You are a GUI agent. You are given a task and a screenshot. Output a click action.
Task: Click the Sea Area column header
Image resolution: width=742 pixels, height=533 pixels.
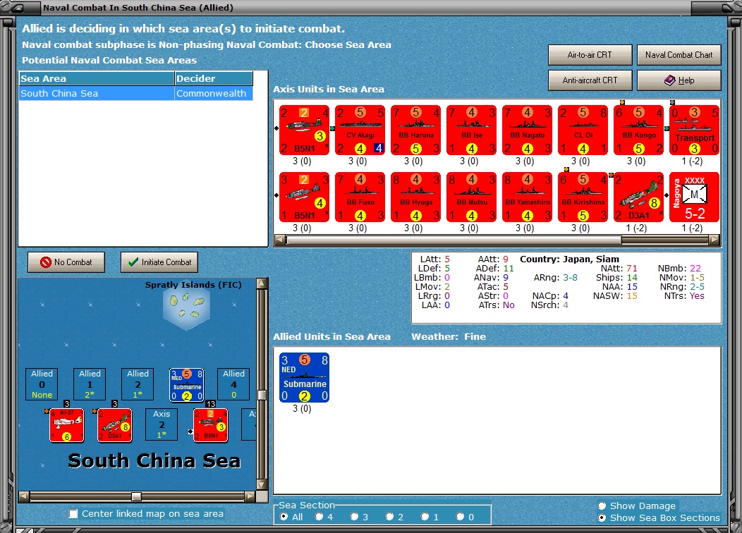point(97,78)
